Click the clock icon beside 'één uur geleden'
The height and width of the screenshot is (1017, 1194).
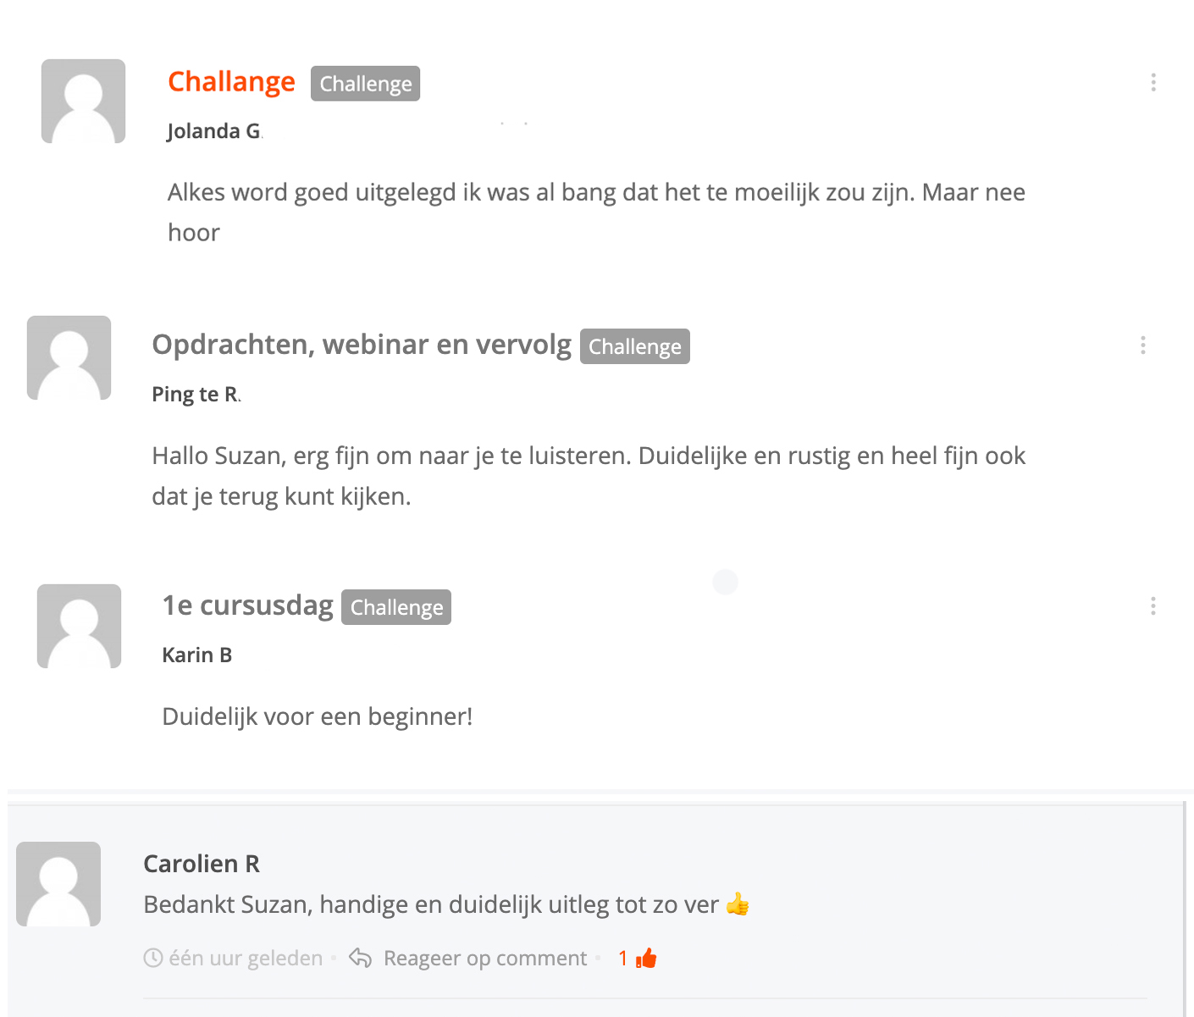coord(153,958)
